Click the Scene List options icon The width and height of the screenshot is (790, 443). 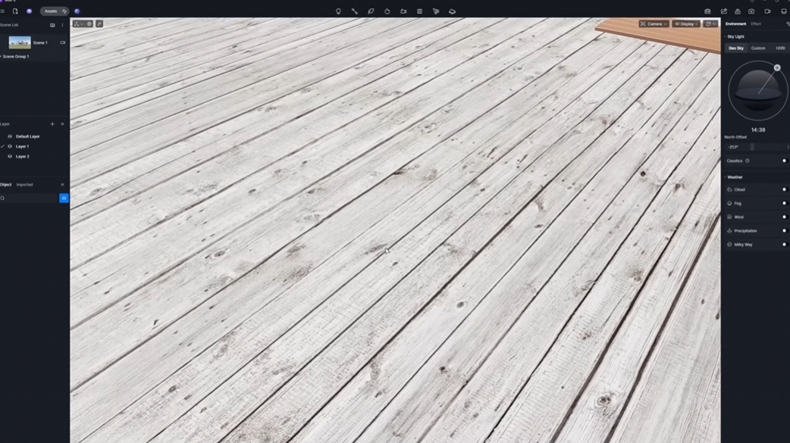point(62,24)
